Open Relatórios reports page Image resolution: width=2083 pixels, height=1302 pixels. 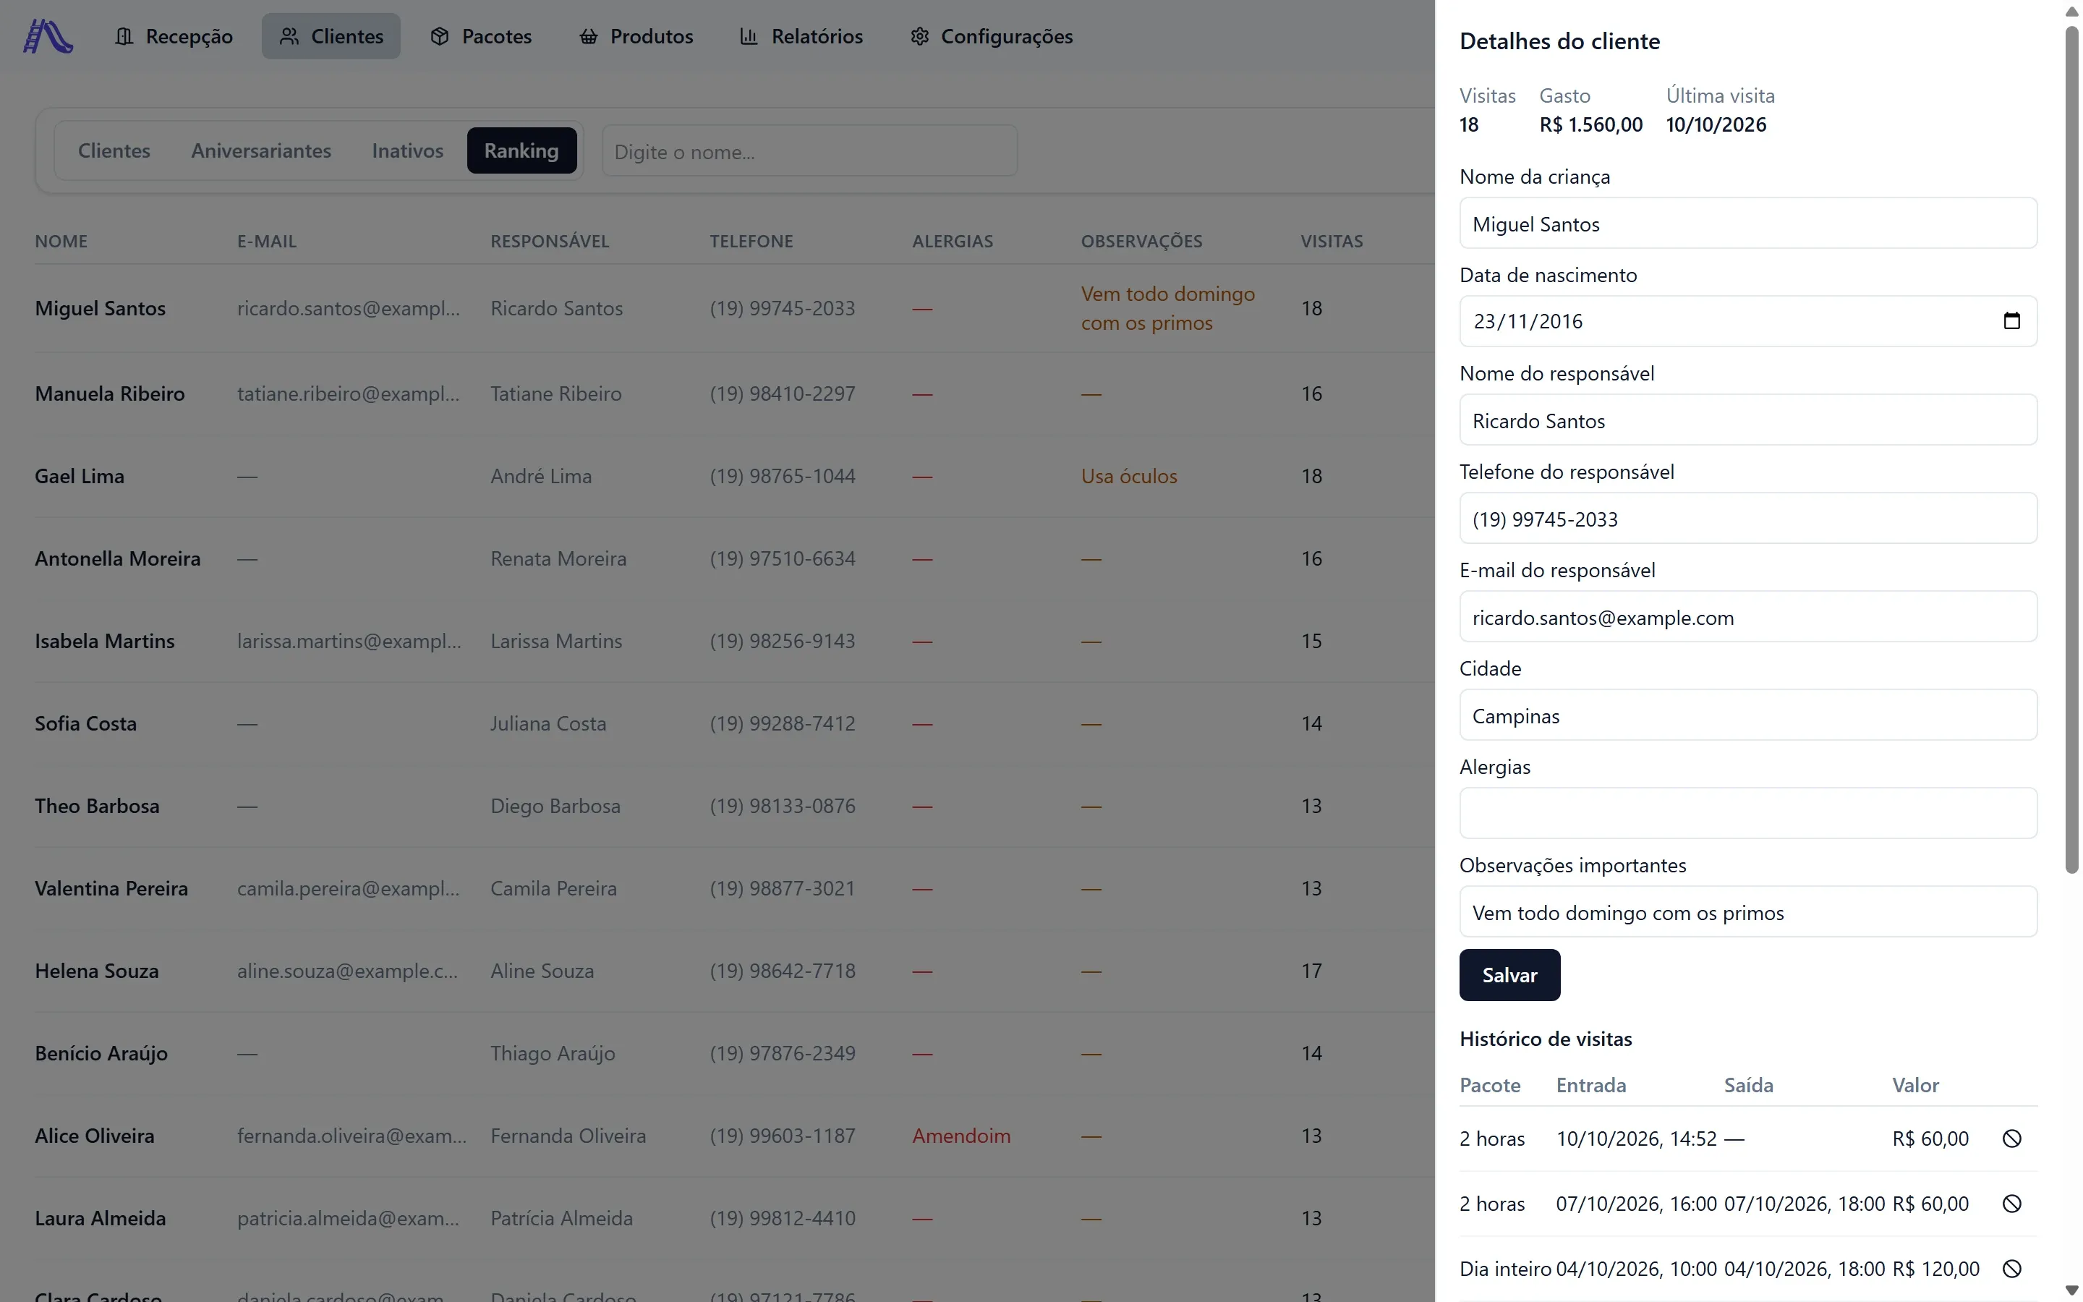(801, 36)
